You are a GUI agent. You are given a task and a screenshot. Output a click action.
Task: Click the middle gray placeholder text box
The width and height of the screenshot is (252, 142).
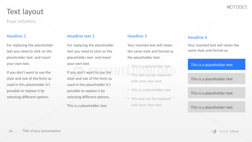[216, 93]
